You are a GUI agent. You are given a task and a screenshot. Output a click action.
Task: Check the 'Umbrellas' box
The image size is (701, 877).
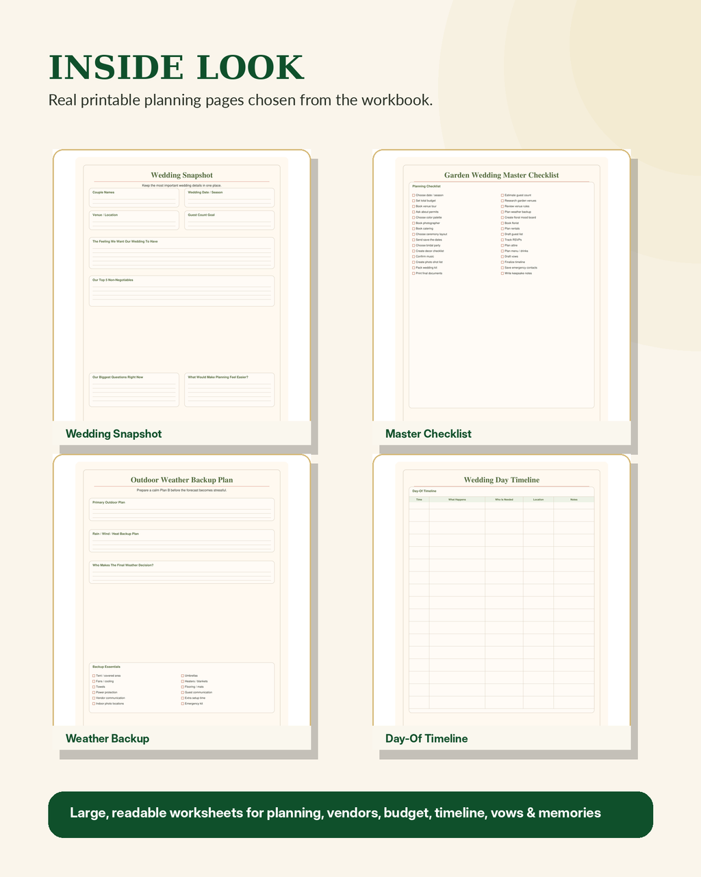pos(182,676)
